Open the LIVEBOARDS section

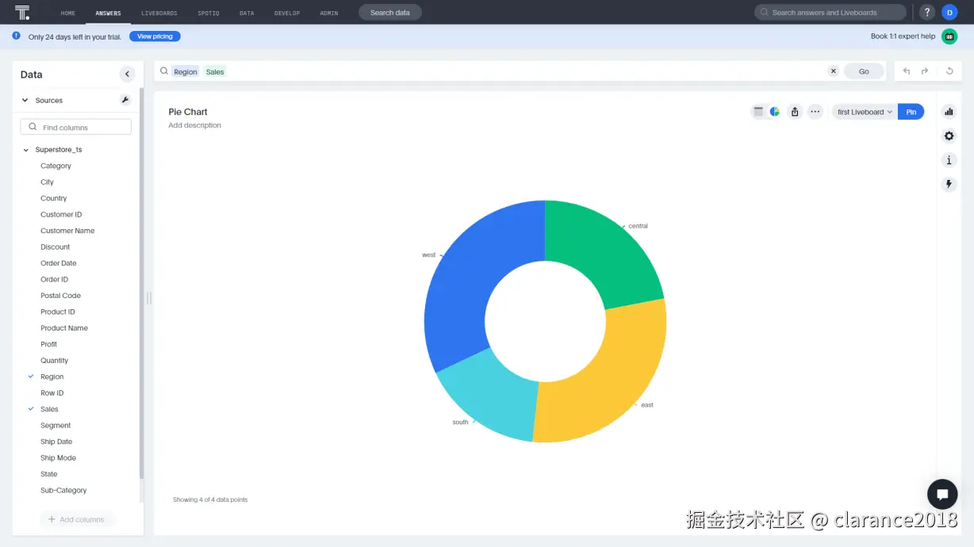(159, 12)
